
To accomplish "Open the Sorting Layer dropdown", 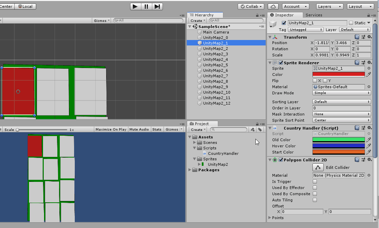I will [341, 102].
